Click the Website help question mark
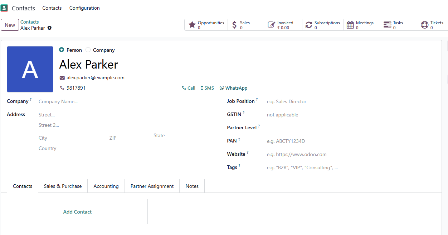448x235 pixels. 247,152
